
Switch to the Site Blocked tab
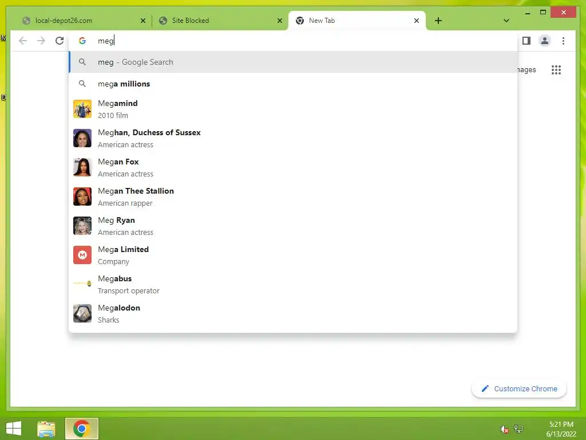[220, 21]
